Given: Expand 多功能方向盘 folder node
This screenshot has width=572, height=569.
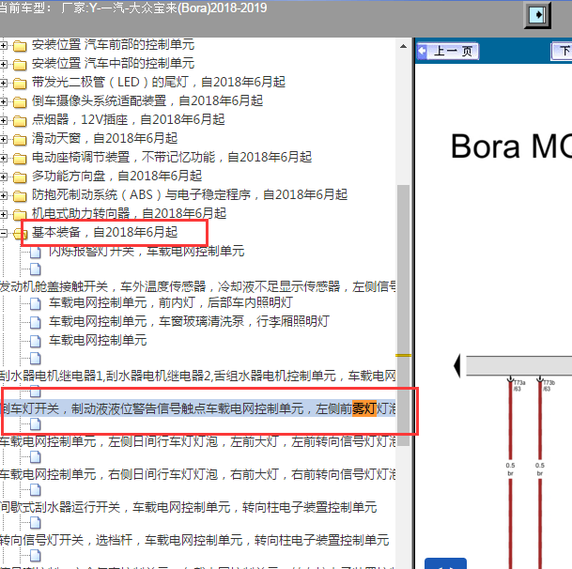Looking at the screenshot, I should click(4, 177).
